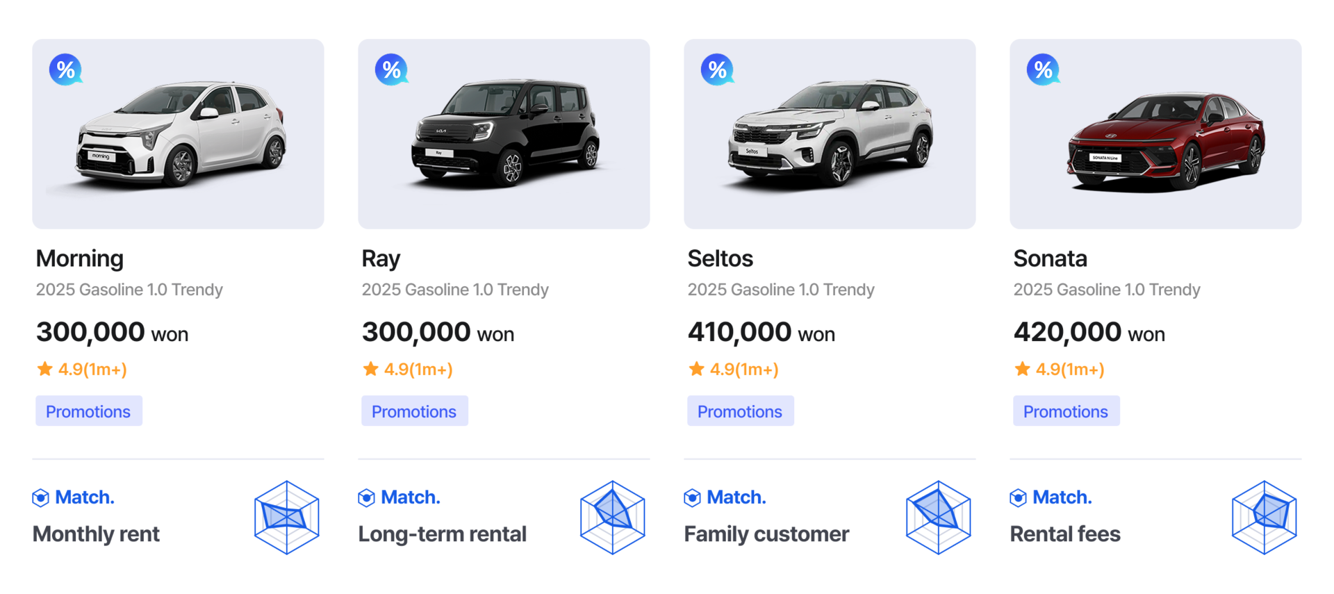
Task: Click the Promotions tag under Sonata
Action: tap(1066, 411)
